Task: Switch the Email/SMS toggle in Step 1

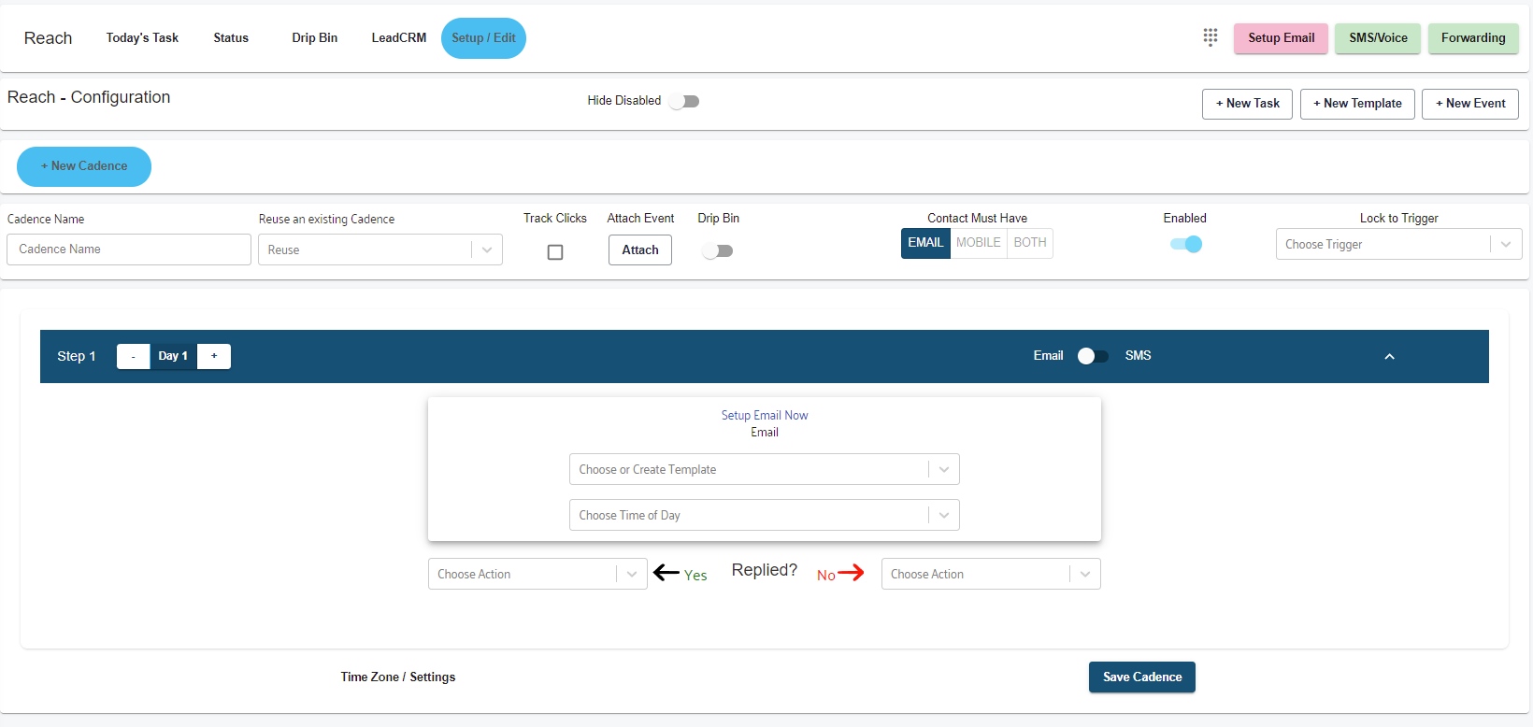Action: (x=1093, y=356)
